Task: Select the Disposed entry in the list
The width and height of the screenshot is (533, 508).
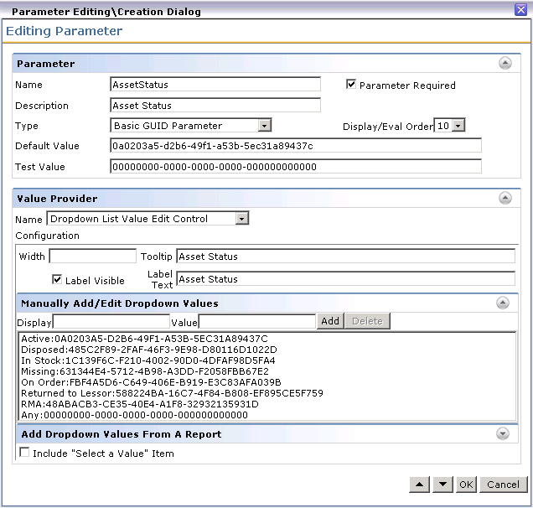Action: pos(148,349)
